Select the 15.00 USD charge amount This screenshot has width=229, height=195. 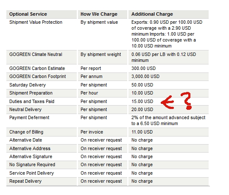142,101
